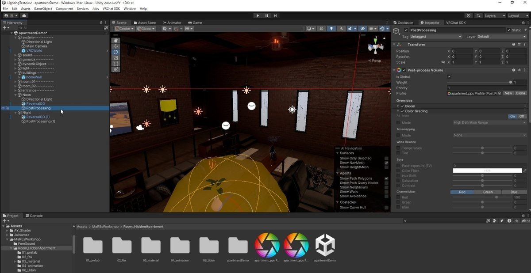Image resolution: width=531 pixels, height=273 pixels.
Task: Toggle PostProcessing object active checkbox
Action: (x=406, y=30)
